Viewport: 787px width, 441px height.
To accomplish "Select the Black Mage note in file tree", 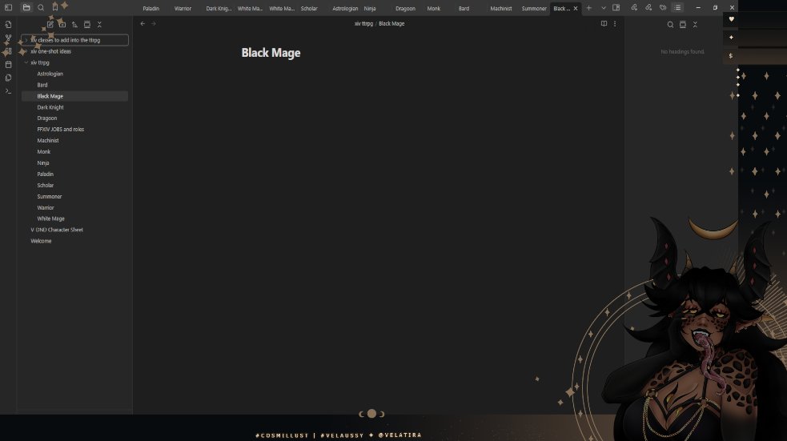I will tap(74, 96).
